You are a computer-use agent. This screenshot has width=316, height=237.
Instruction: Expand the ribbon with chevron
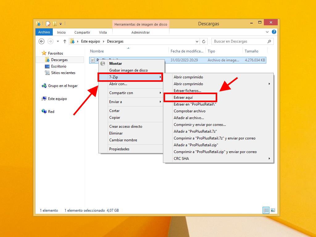[x=267, y=32]
